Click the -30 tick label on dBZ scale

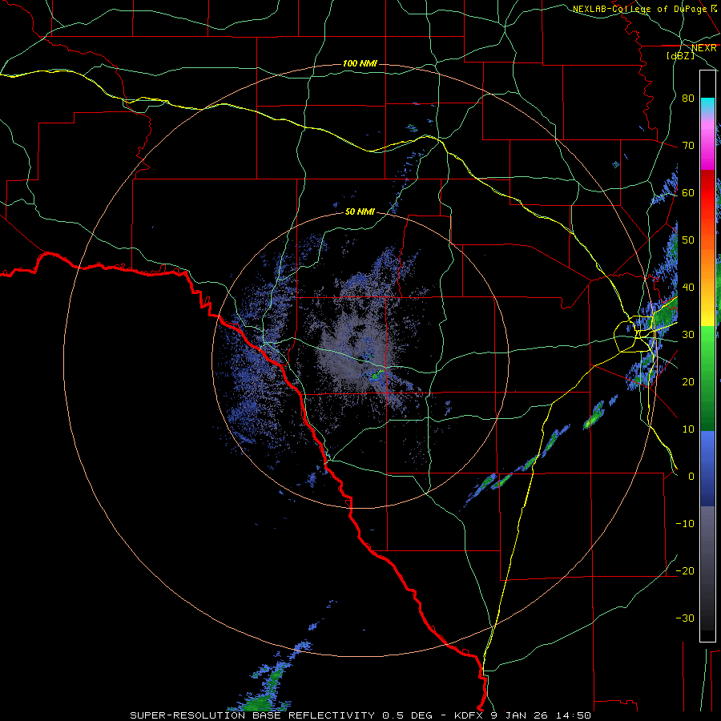[x=685, y=618]
